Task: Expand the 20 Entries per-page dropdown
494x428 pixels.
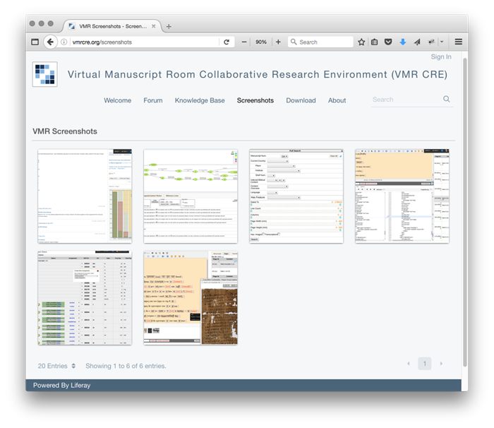Action: (57, 366)
